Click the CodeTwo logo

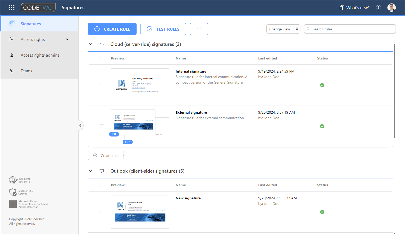tap(38, 8)
